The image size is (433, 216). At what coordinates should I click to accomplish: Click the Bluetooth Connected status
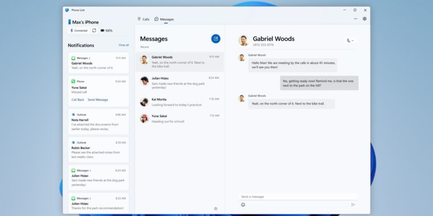pyautogui.click(x=79, y=31)
